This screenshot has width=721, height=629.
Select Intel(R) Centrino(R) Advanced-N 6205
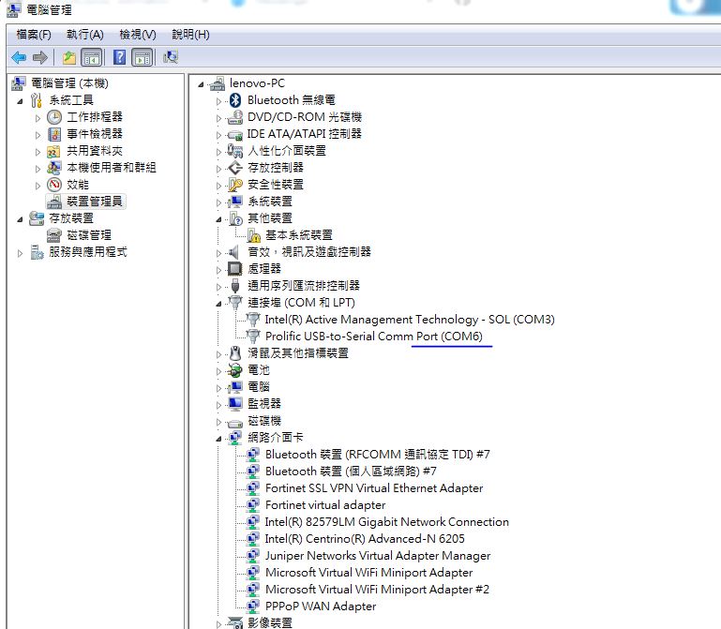coord(365,539)
